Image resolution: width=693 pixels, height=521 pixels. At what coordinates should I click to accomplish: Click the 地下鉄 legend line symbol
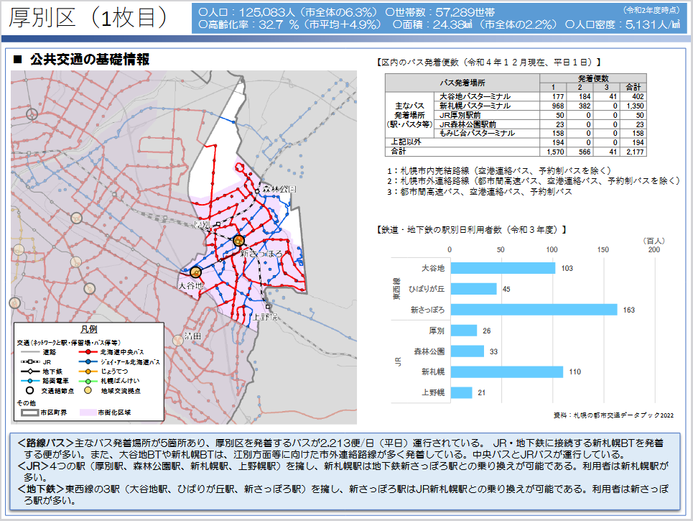pyautogui.click(x=29, y=372)
